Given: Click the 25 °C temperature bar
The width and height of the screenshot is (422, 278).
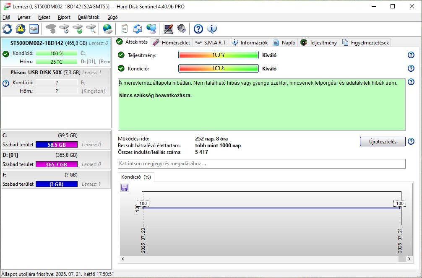Looking at the screenshot, I should [x=57, y=62].
